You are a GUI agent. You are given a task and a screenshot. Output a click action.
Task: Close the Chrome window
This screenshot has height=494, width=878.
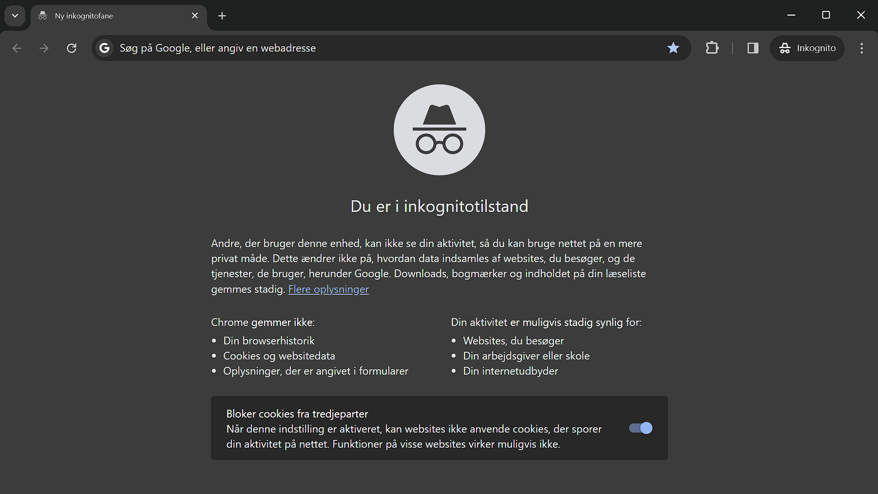[x=861, y=15]
